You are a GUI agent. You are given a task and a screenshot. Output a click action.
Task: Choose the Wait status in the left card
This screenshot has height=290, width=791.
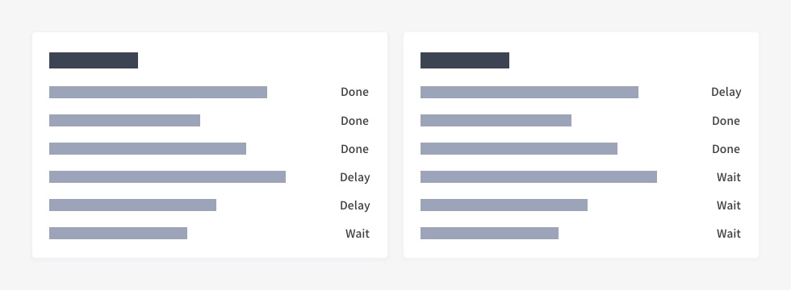click(x=357, y=234)
